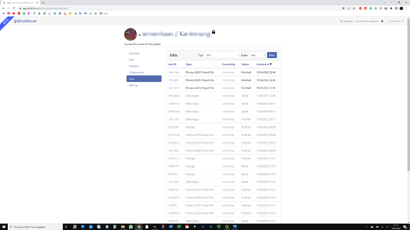The image size is (410, 230).
Task: Open the YouTube bookmark icon
Action: (14, 13)
